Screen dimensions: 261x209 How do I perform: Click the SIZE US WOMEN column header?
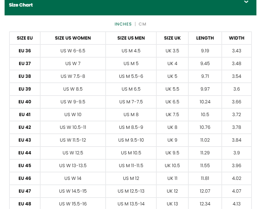coord(73,38)
